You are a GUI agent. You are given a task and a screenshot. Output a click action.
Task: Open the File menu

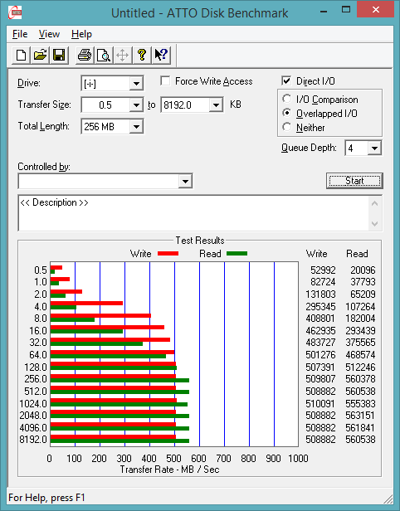pos(20,34)
